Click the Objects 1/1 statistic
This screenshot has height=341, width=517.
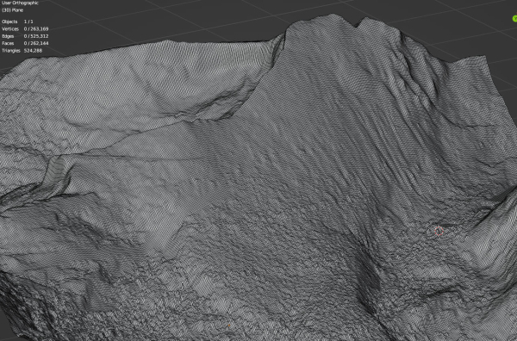[x=17, y=22]
